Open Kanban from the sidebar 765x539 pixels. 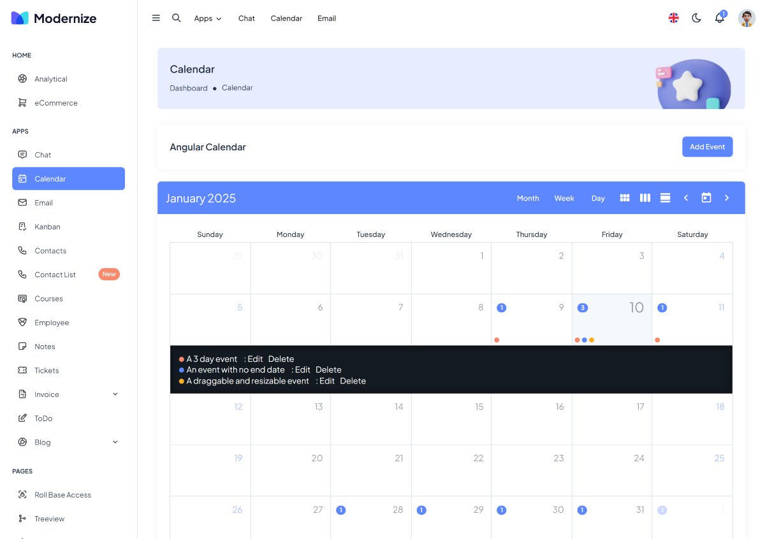tap(47, 227)
